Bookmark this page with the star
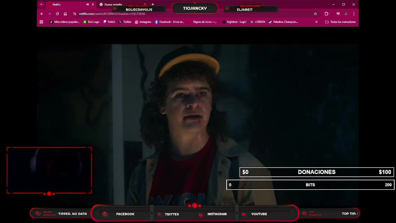The image size is (396, 223). click(x=315, y=14)
